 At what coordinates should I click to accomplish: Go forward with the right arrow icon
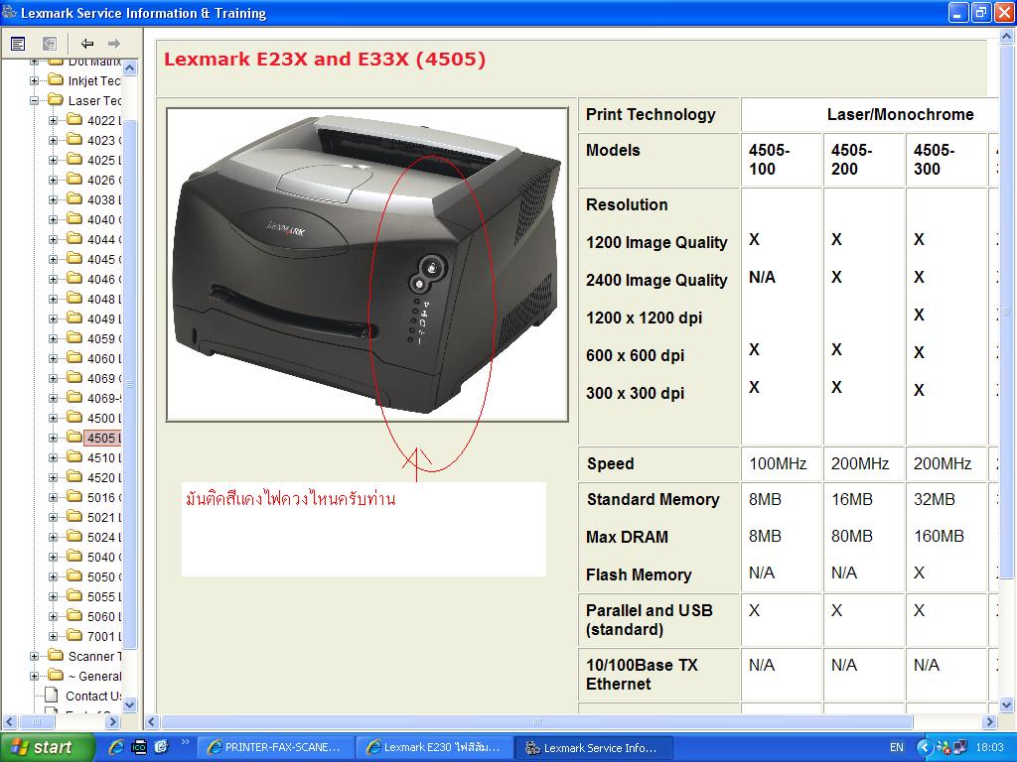click(114, 44)
